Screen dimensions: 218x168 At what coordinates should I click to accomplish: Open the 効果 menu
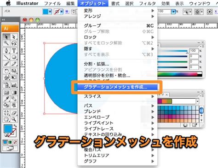pyautogui.click(x=166, y=3)
